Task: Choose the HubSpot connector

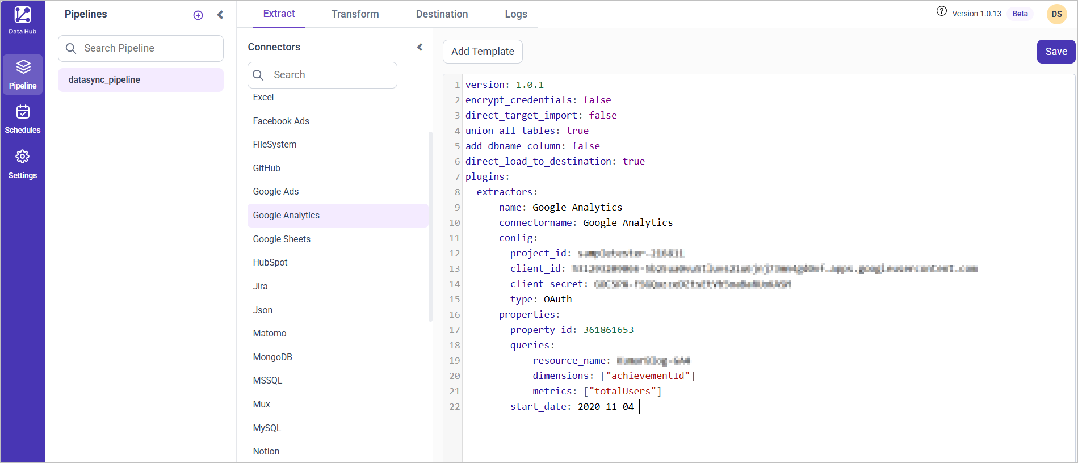Action: [270, 263]
